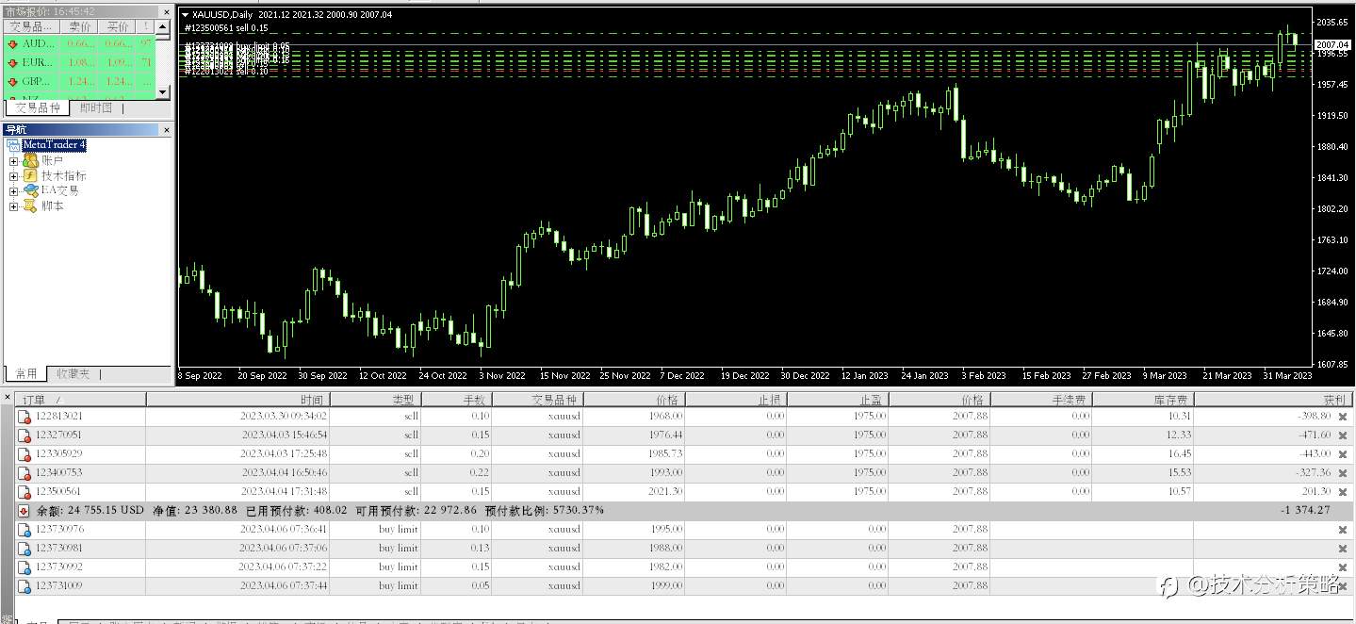Expand the 账户 tree node
Viewport: 1356px width, 624px height.
(14, 161)
